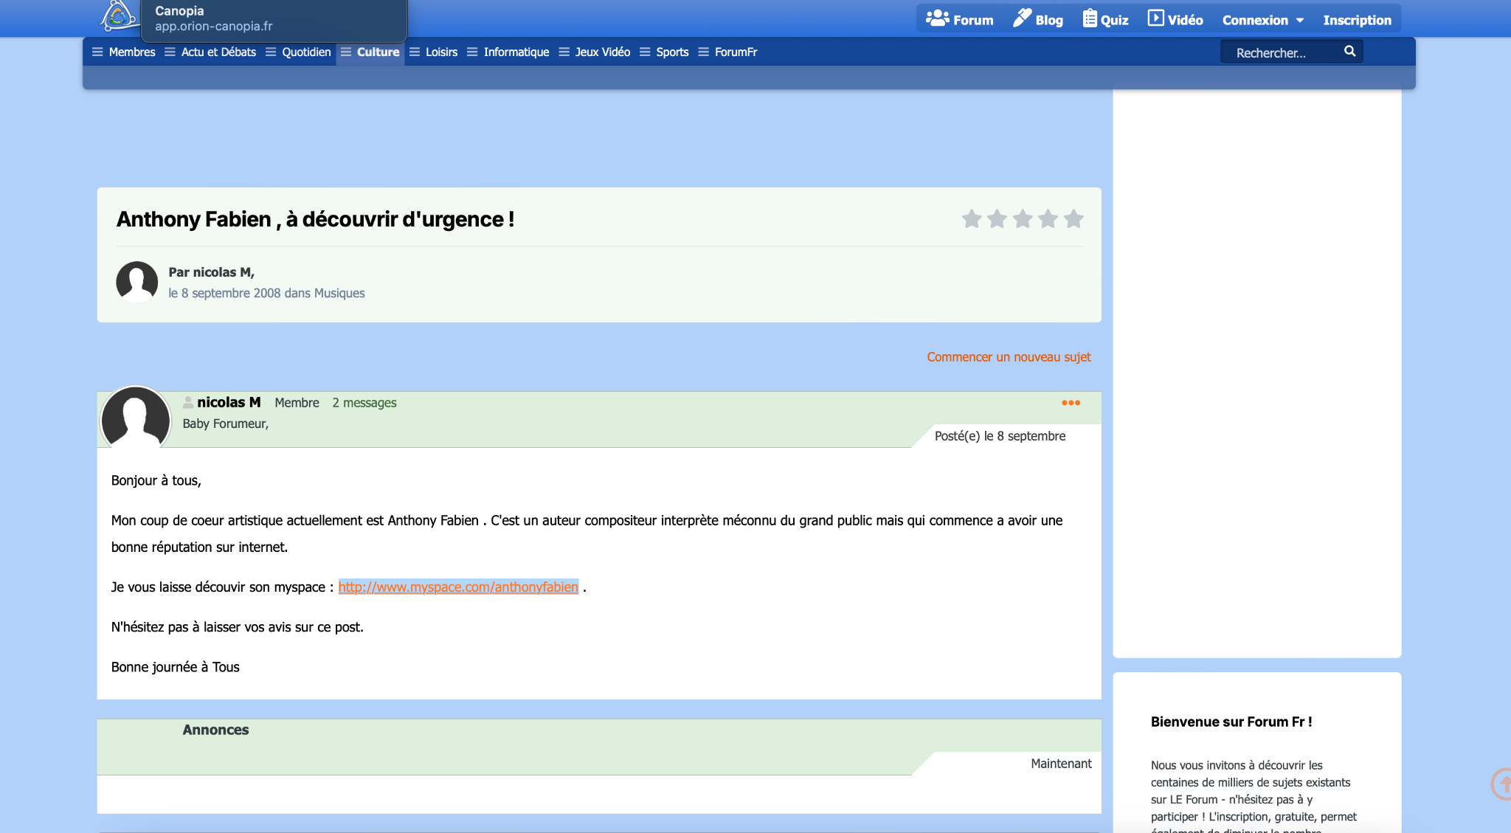Expand the Quotidien menu

pyautogui.click(x=298, y=52)
